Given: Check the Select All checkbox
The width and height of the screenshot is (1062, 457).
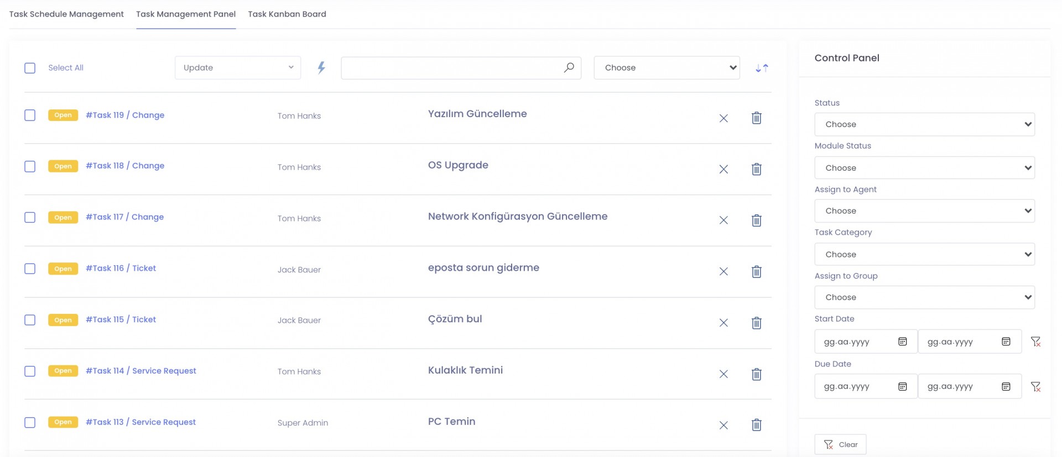Looking at the screenshot, I should coord(30,68).
